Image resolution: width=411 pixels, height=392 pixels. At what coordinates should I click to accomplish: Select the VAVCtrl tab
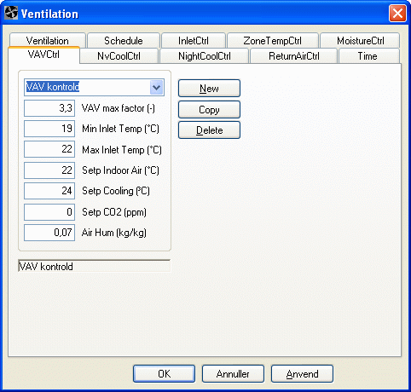click(x=43, y=55)
